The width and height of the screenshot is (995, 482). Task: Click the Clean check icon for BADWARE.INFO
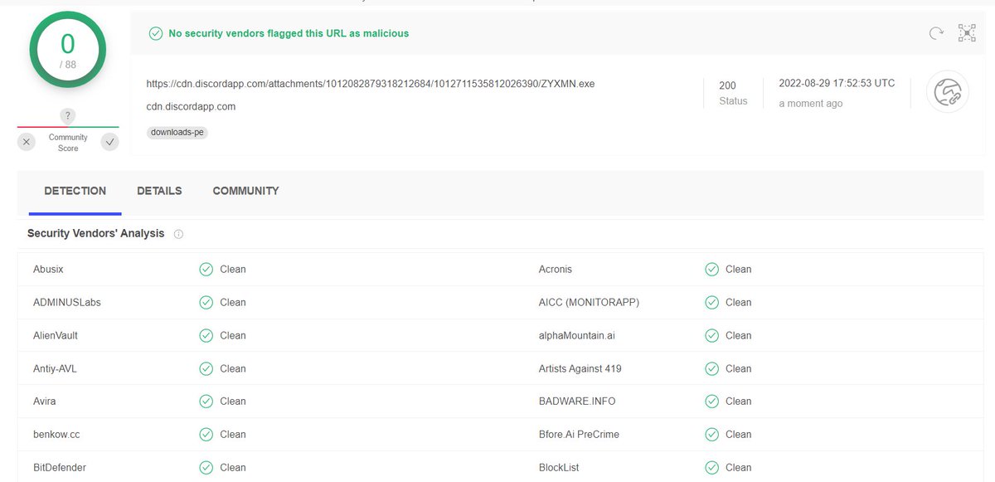tap(711, 401)
